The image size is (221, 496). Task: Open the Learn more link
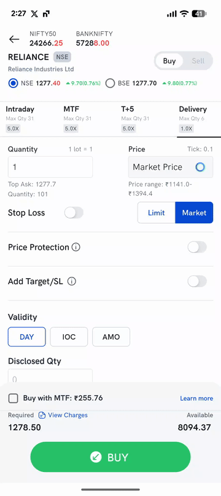[196, 398]
